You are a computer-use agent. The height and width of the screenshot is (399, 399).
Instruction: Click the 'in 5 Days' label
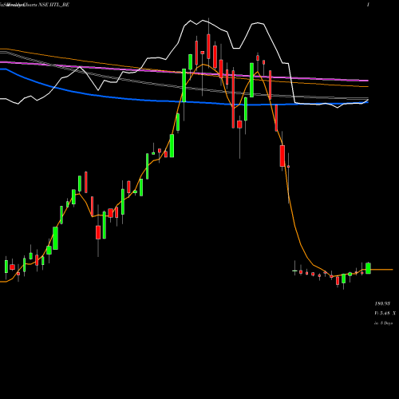coord(383,323)
